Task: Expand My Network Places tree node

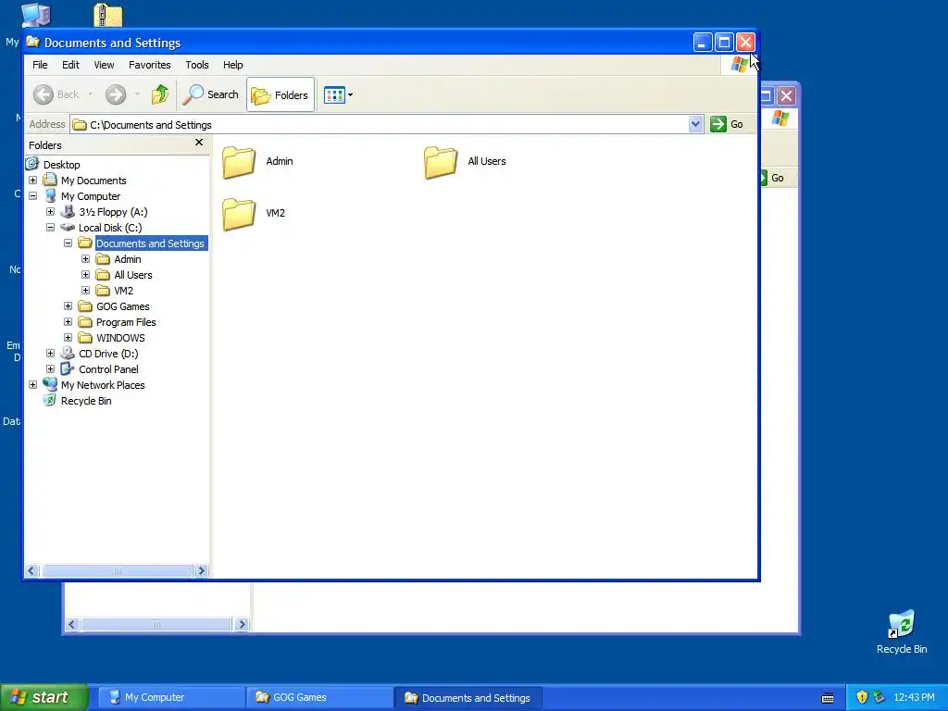Action: pos(32,384)
